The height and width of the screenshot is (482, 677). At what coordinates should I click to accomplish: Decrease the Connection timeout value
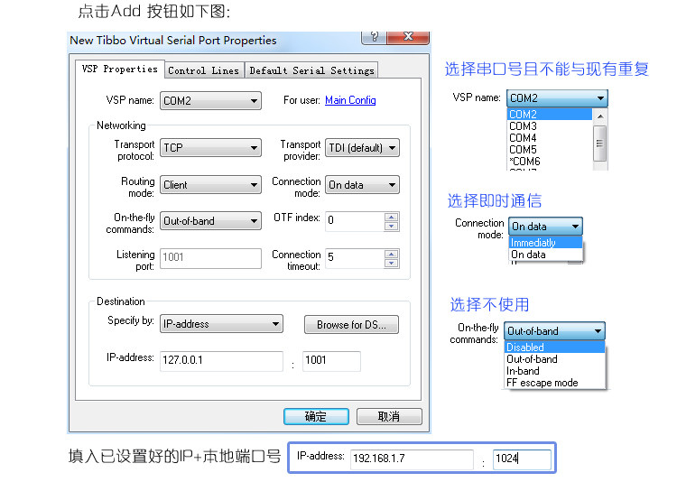pyautogui.click(x=391, y=263)
